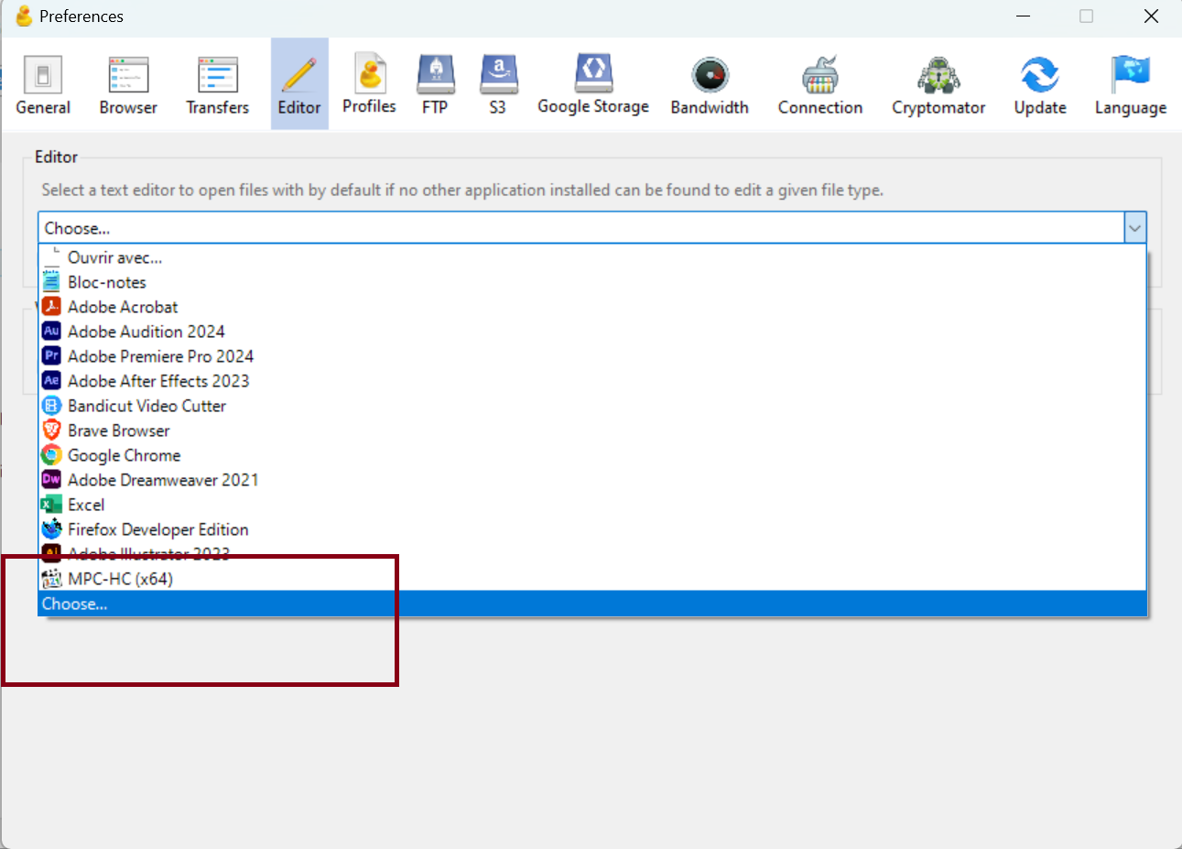
Task: Open the Connection preferences section
Action: coord(820,84)
